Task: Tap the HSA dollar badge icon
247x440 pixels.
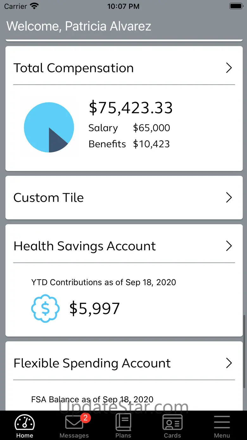Action: tap(45, 308)
